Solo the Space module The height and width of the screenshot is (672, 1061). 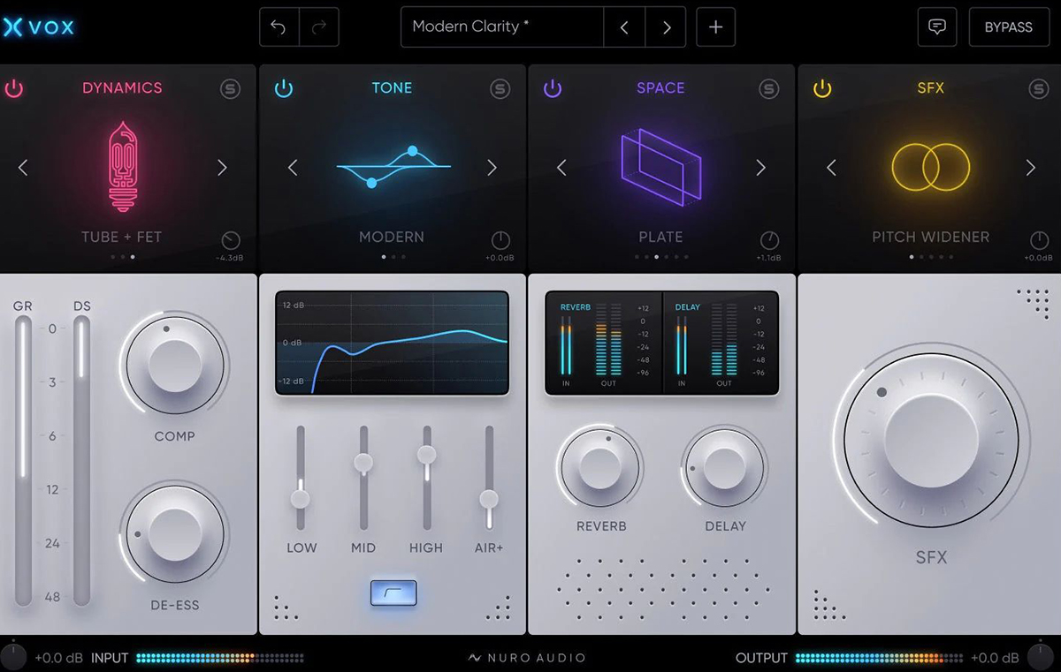[768, 88]
